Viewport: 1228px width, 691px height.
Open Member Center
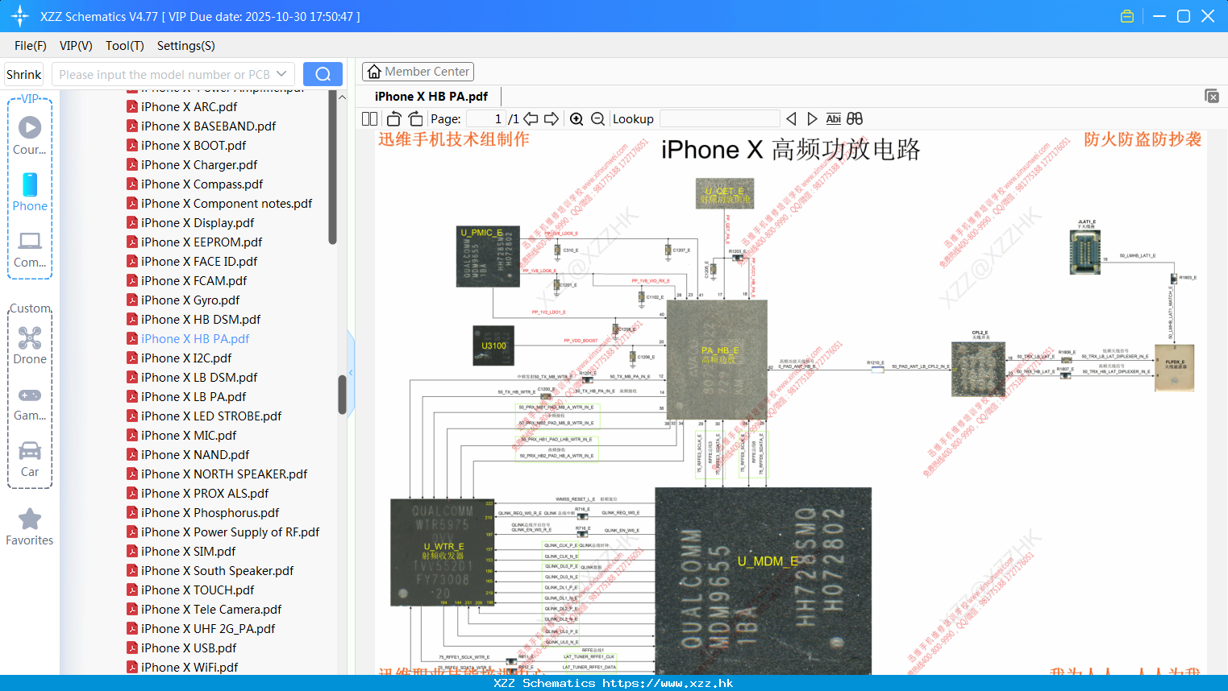pyautogui.click(x=418, y=72)
